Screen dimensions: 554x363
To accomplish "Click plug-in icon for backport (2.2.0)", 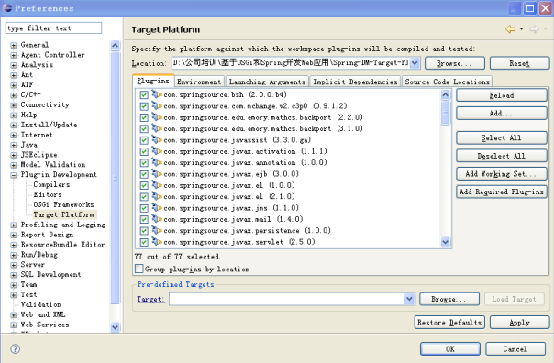I will pyautogui.click(x=157, y=117).
